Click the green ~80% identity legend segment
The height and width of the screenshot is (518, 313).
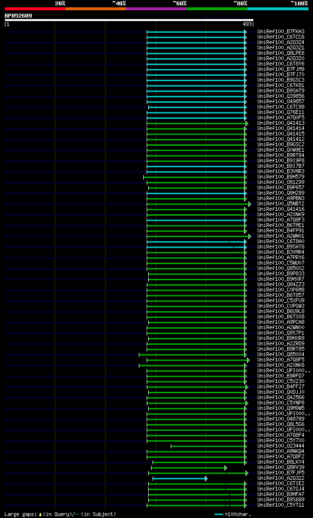tap(217, 9)
